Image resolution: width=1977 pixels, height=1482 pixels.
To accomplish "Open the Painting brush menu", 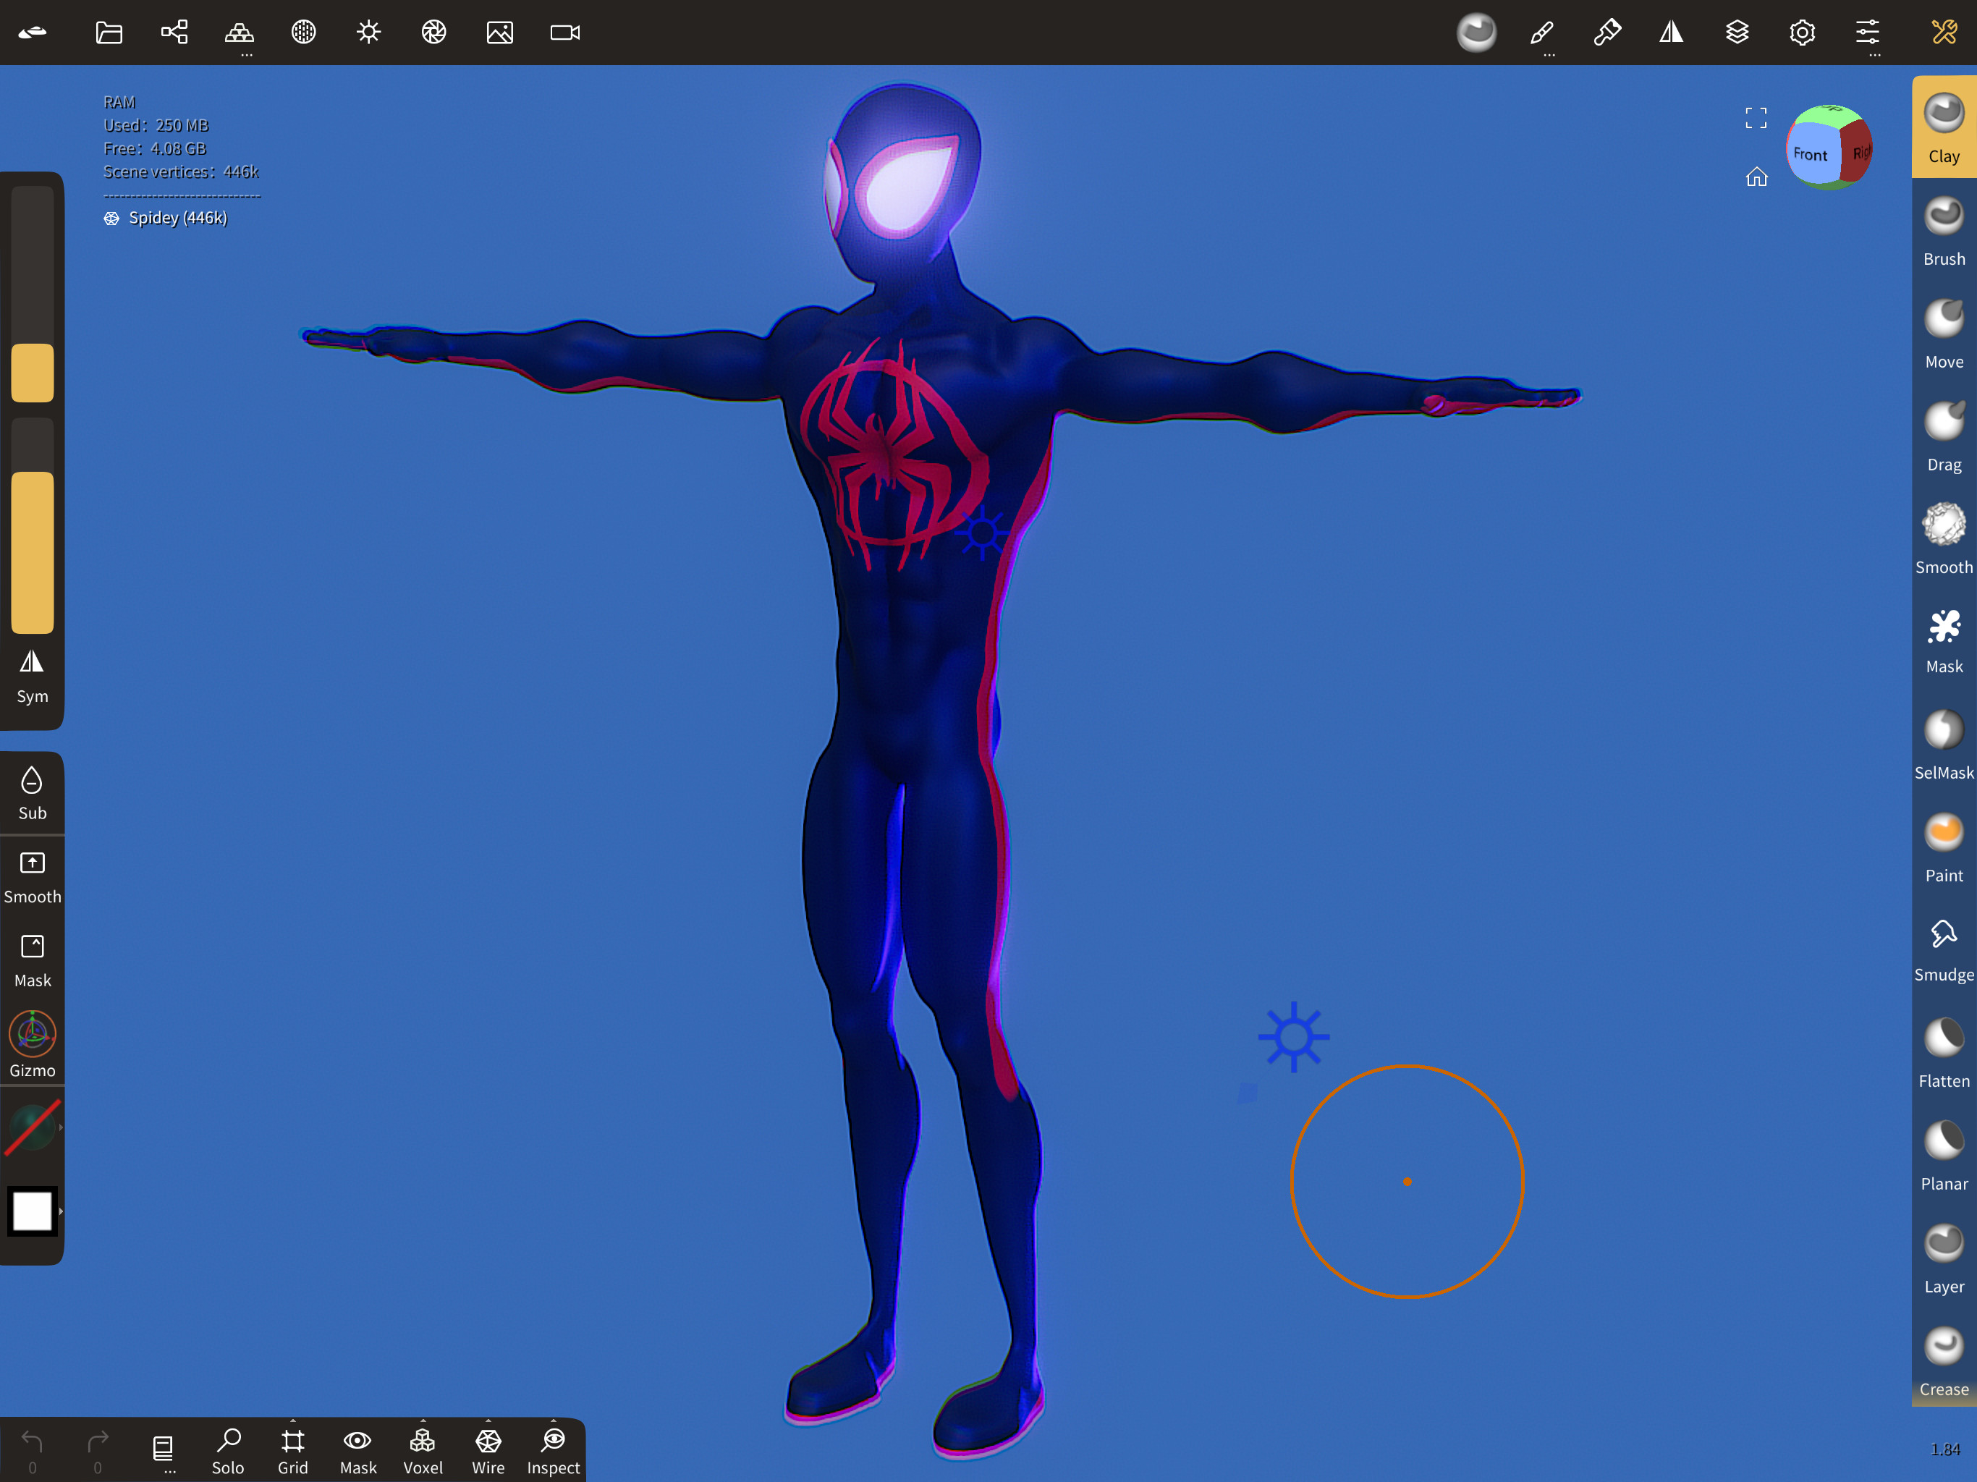I will pos(1607,33).
